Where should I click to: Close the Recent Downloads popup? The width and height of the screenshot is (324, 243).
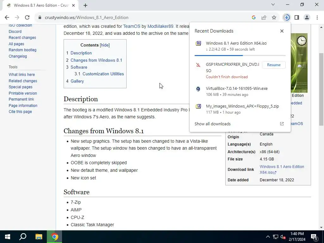click(282, 31)
